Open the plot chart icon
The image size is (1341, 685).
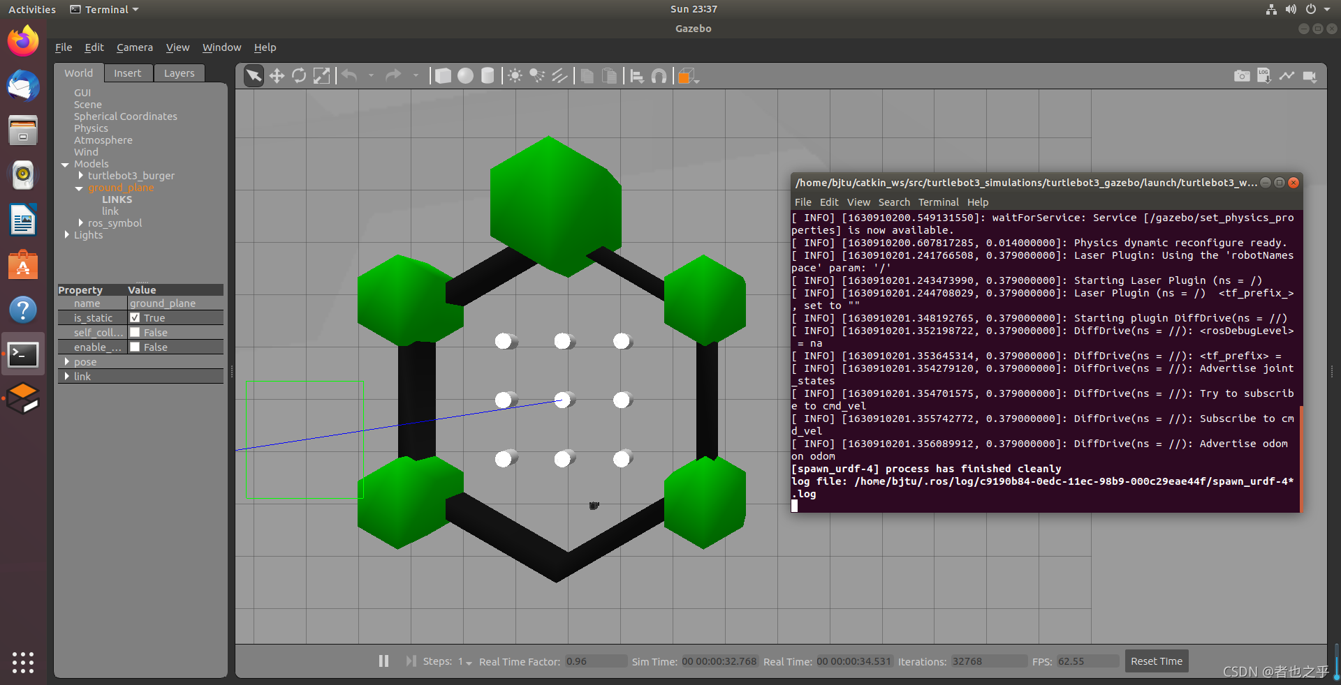point(1287,75)
